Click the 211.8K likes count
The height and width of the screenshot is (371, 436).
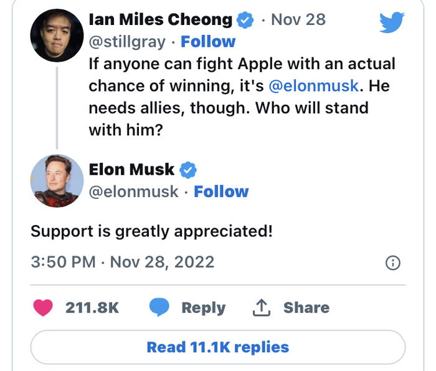[92, 307]
